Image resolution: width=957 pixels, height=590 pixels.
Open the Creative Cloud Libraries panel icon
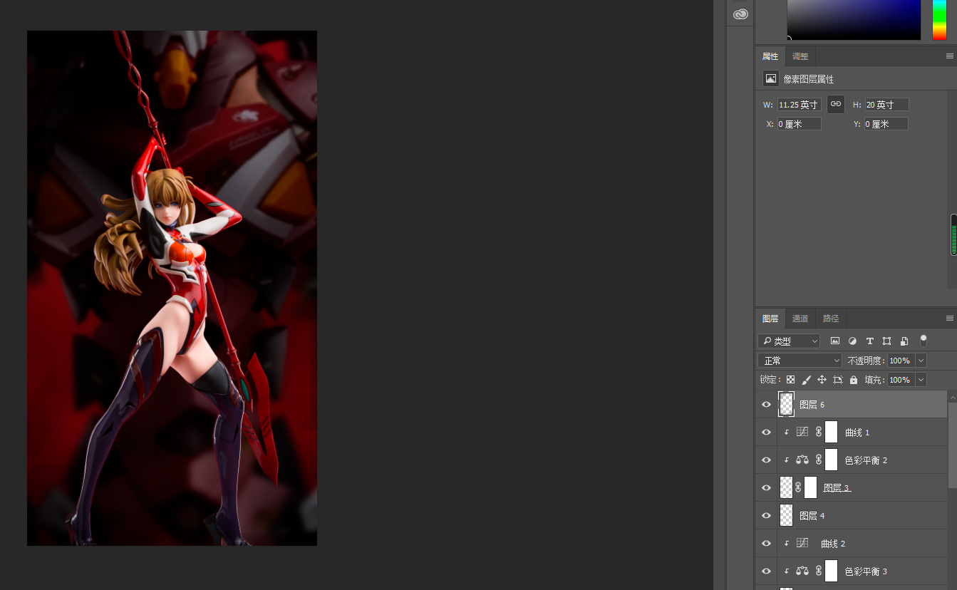[740, 14]
